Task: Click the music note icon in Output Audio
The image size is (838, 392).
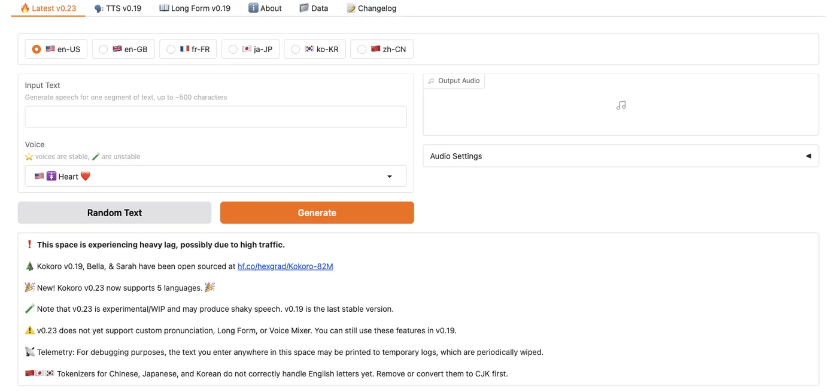Action: (621, 105)
